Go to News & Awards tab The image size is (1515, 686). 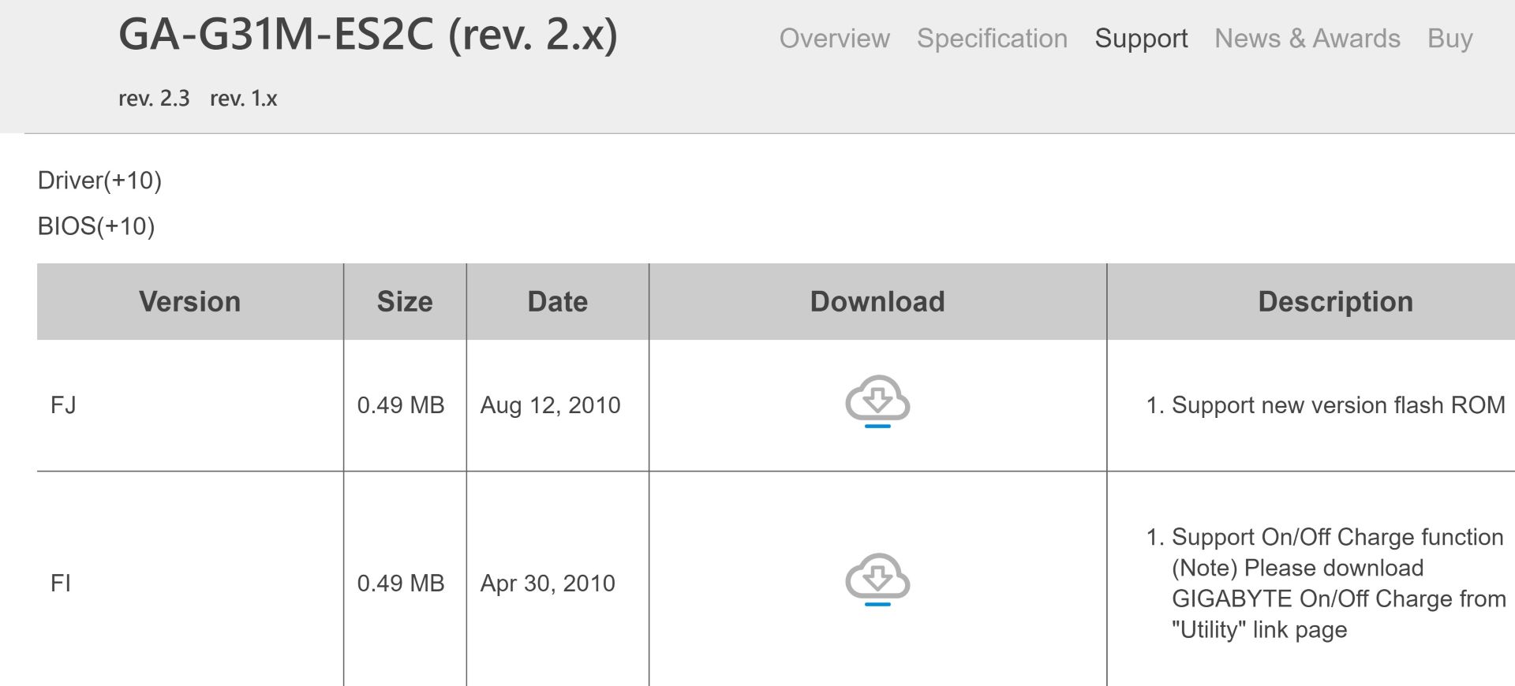click(1307, 39)
